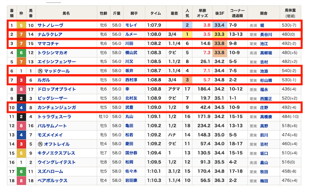Screen dimensions: 311x191
Task: Open trainer link 堀
Action: point(262,25)
